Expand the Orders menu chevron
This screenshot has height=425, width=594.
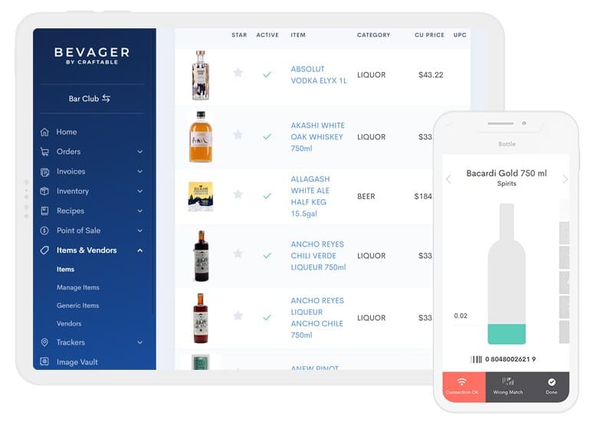[x=139, y=152]
